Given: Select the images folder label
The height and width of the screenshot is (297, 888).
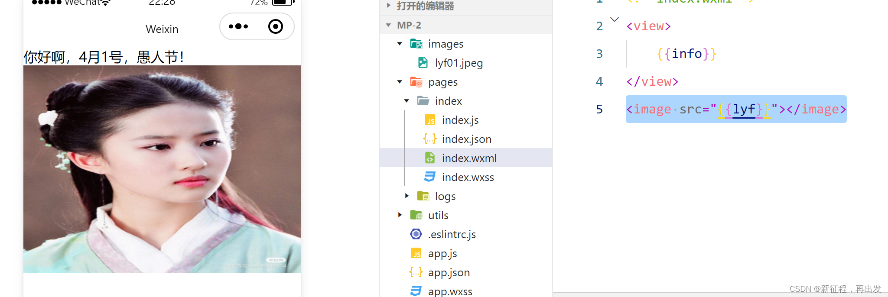Looking at the screenshot, I should click(446, 44).
